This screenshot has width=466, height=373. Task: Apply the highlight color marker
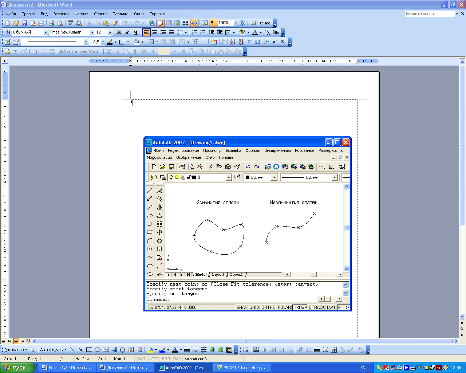(242, 32)
